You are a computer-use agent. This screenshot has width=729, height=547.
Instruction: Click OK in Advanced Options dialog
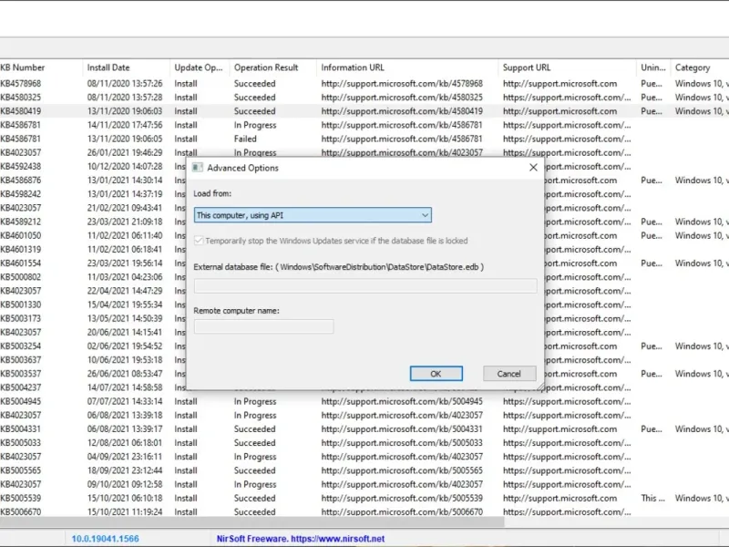click(436, 374)
